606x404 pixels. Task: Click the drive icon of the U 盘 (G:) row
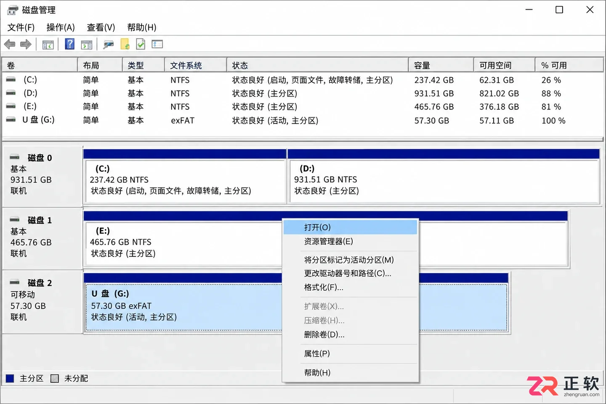11,120
